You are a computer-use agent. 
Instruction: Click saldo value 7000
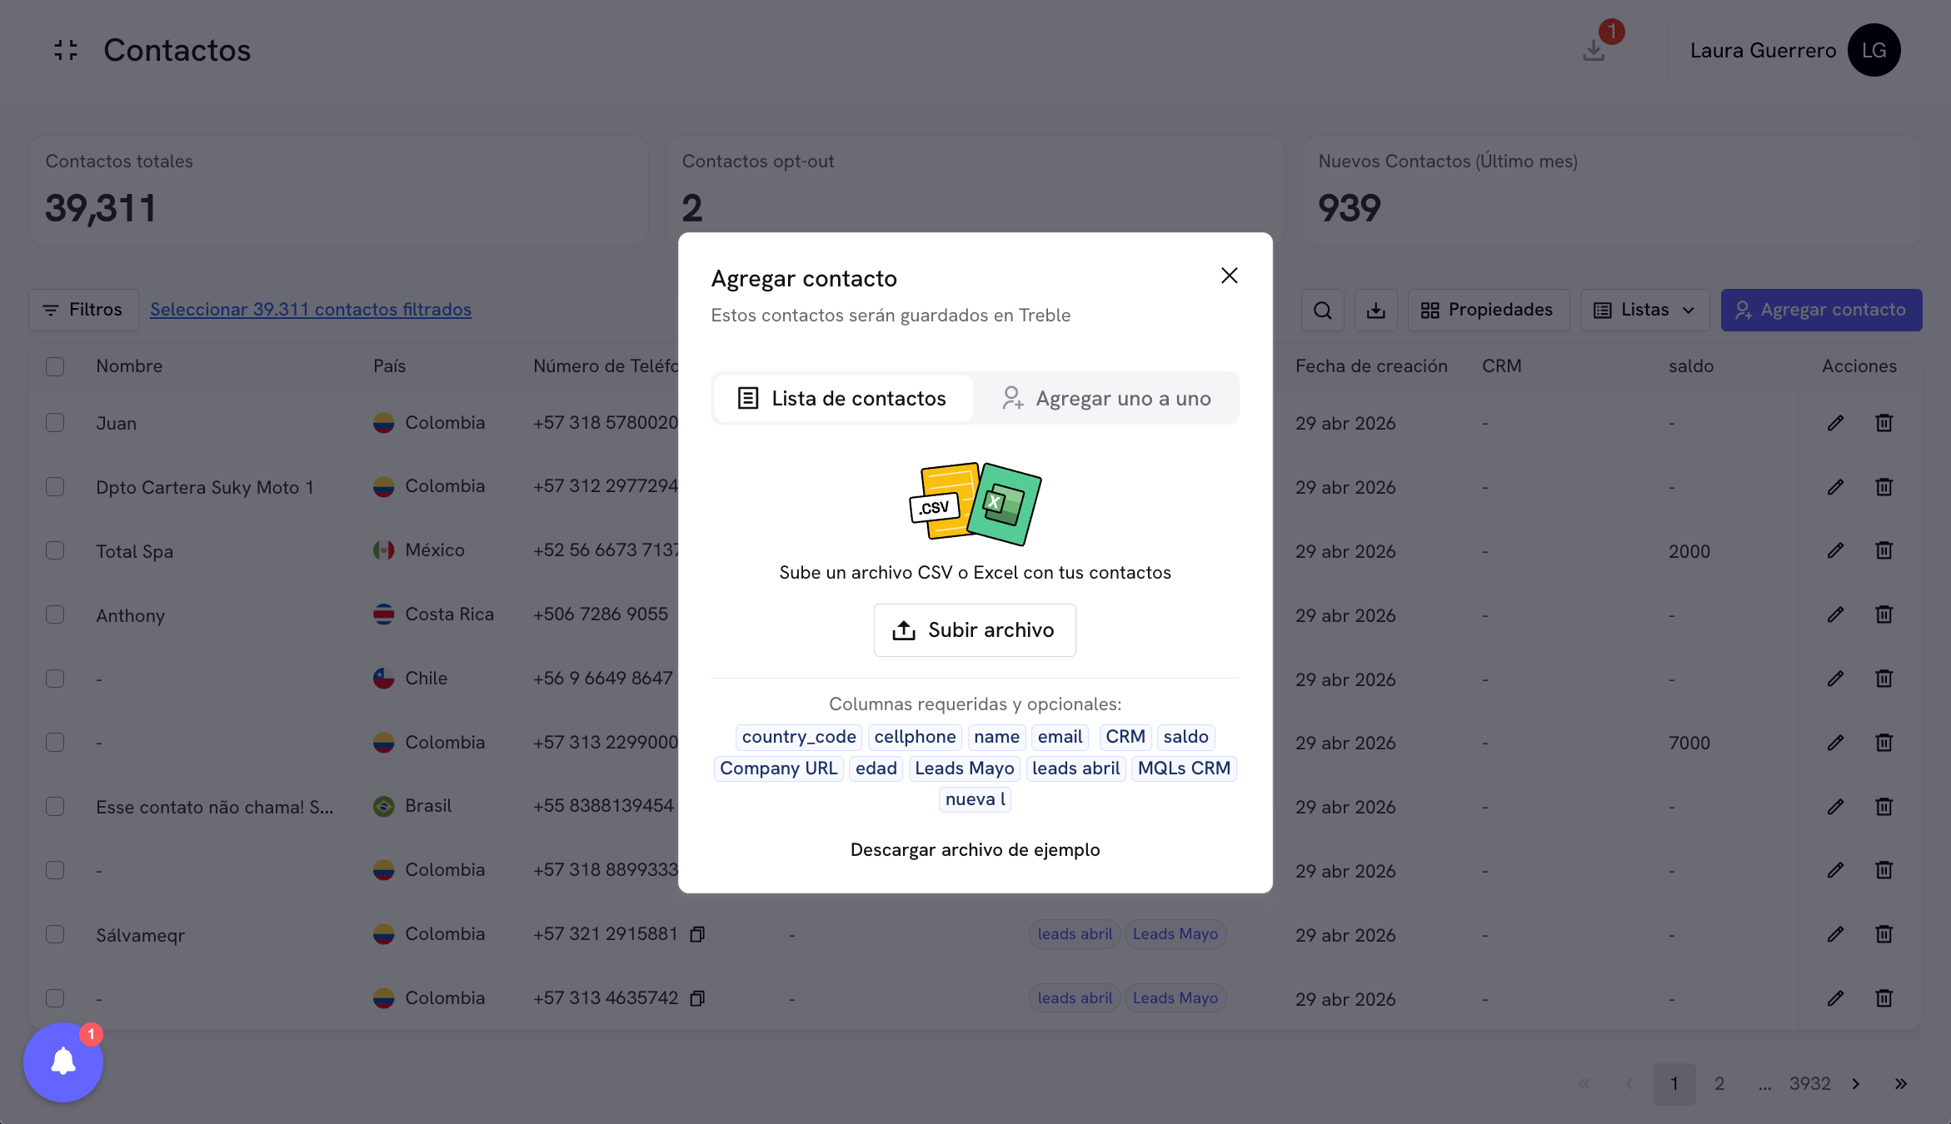[1689, 743]
